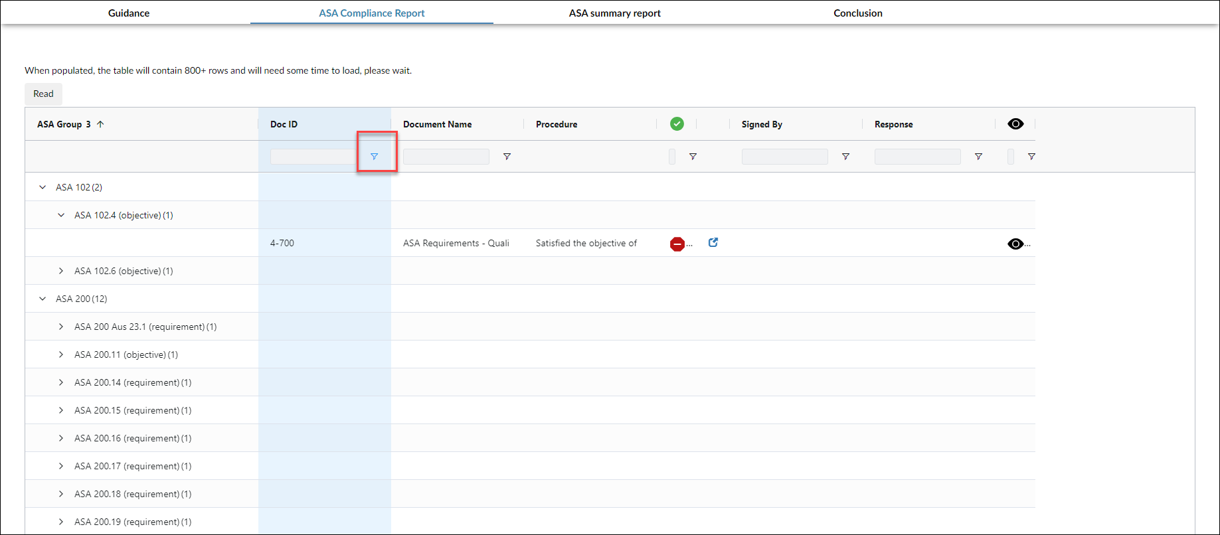Focus the Doc ID filter input field

pos(313,157)
